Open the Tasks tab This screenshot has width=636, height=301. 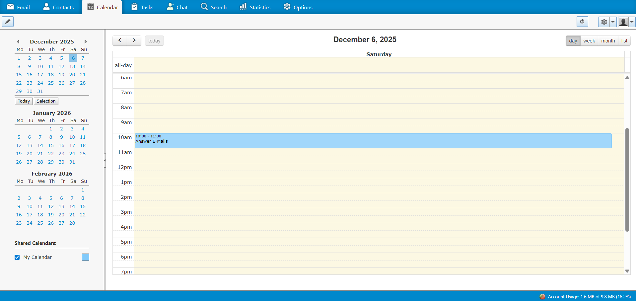tap(142, 7)
